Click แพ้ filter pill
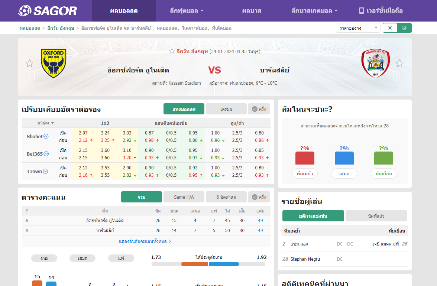The width and height of the screenshot is (437, 286). tap(121, 258)
